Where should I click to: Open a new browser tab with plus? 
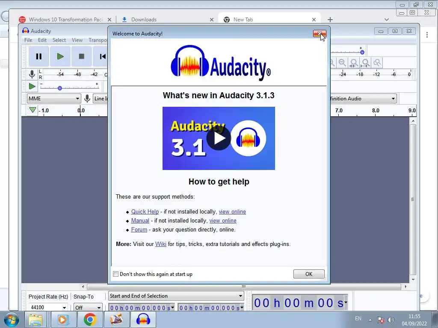coord(330,20)
